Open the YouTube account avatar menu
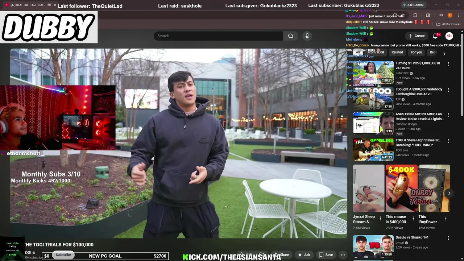The width and height of the screenshot is (464, 261). [449, 36]
